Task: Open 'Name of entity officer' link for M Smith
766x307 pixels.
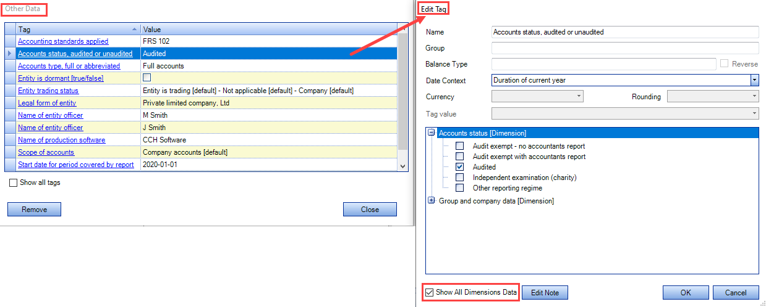Action: tap(50, 115)
